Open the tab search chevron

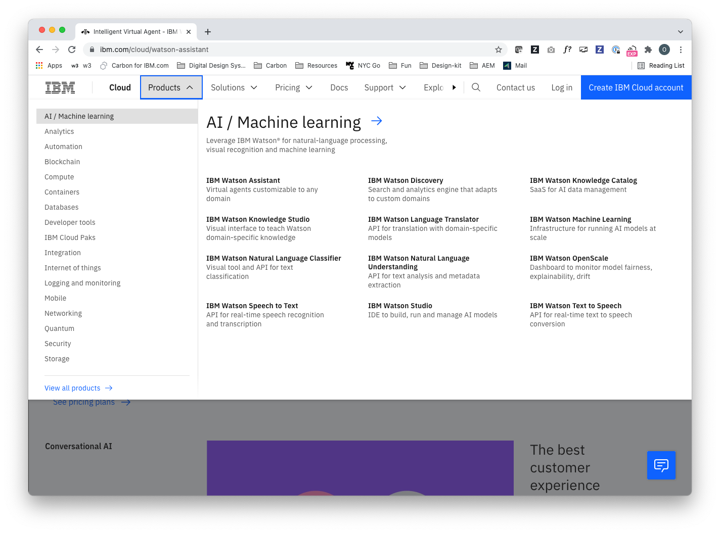click(681, 32)
